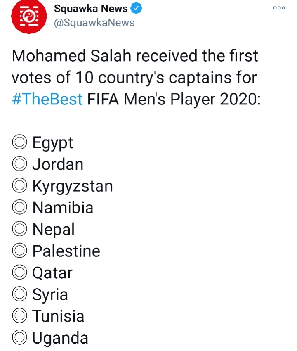Click the bullet circle beside Tunisia

point(19,316)
